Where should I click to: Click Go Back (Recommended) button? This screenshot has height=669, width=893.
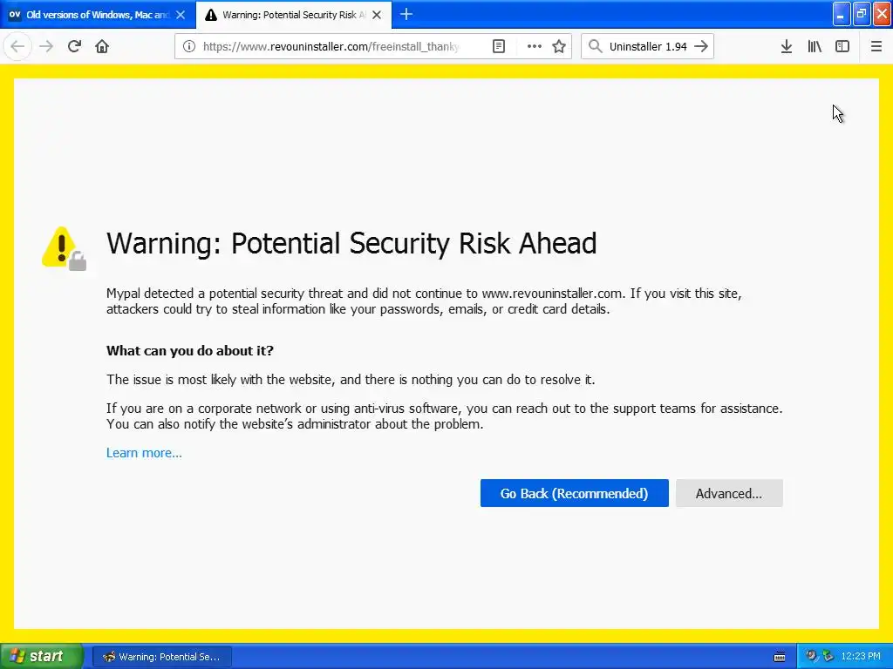click(x=574, y=493)
